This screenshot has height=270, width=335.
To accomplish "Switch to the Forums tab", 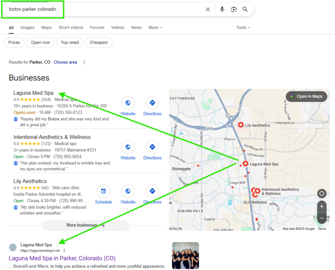I will point(97,28).
